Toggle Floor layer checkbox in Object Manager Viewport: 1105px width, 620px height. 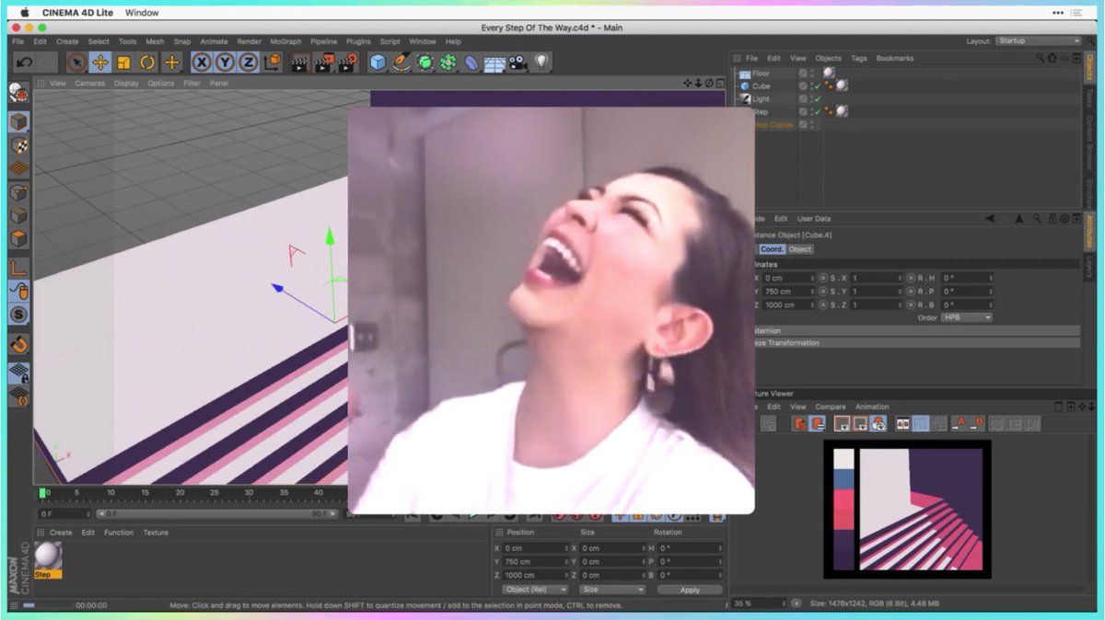click(x=803, y=74)
